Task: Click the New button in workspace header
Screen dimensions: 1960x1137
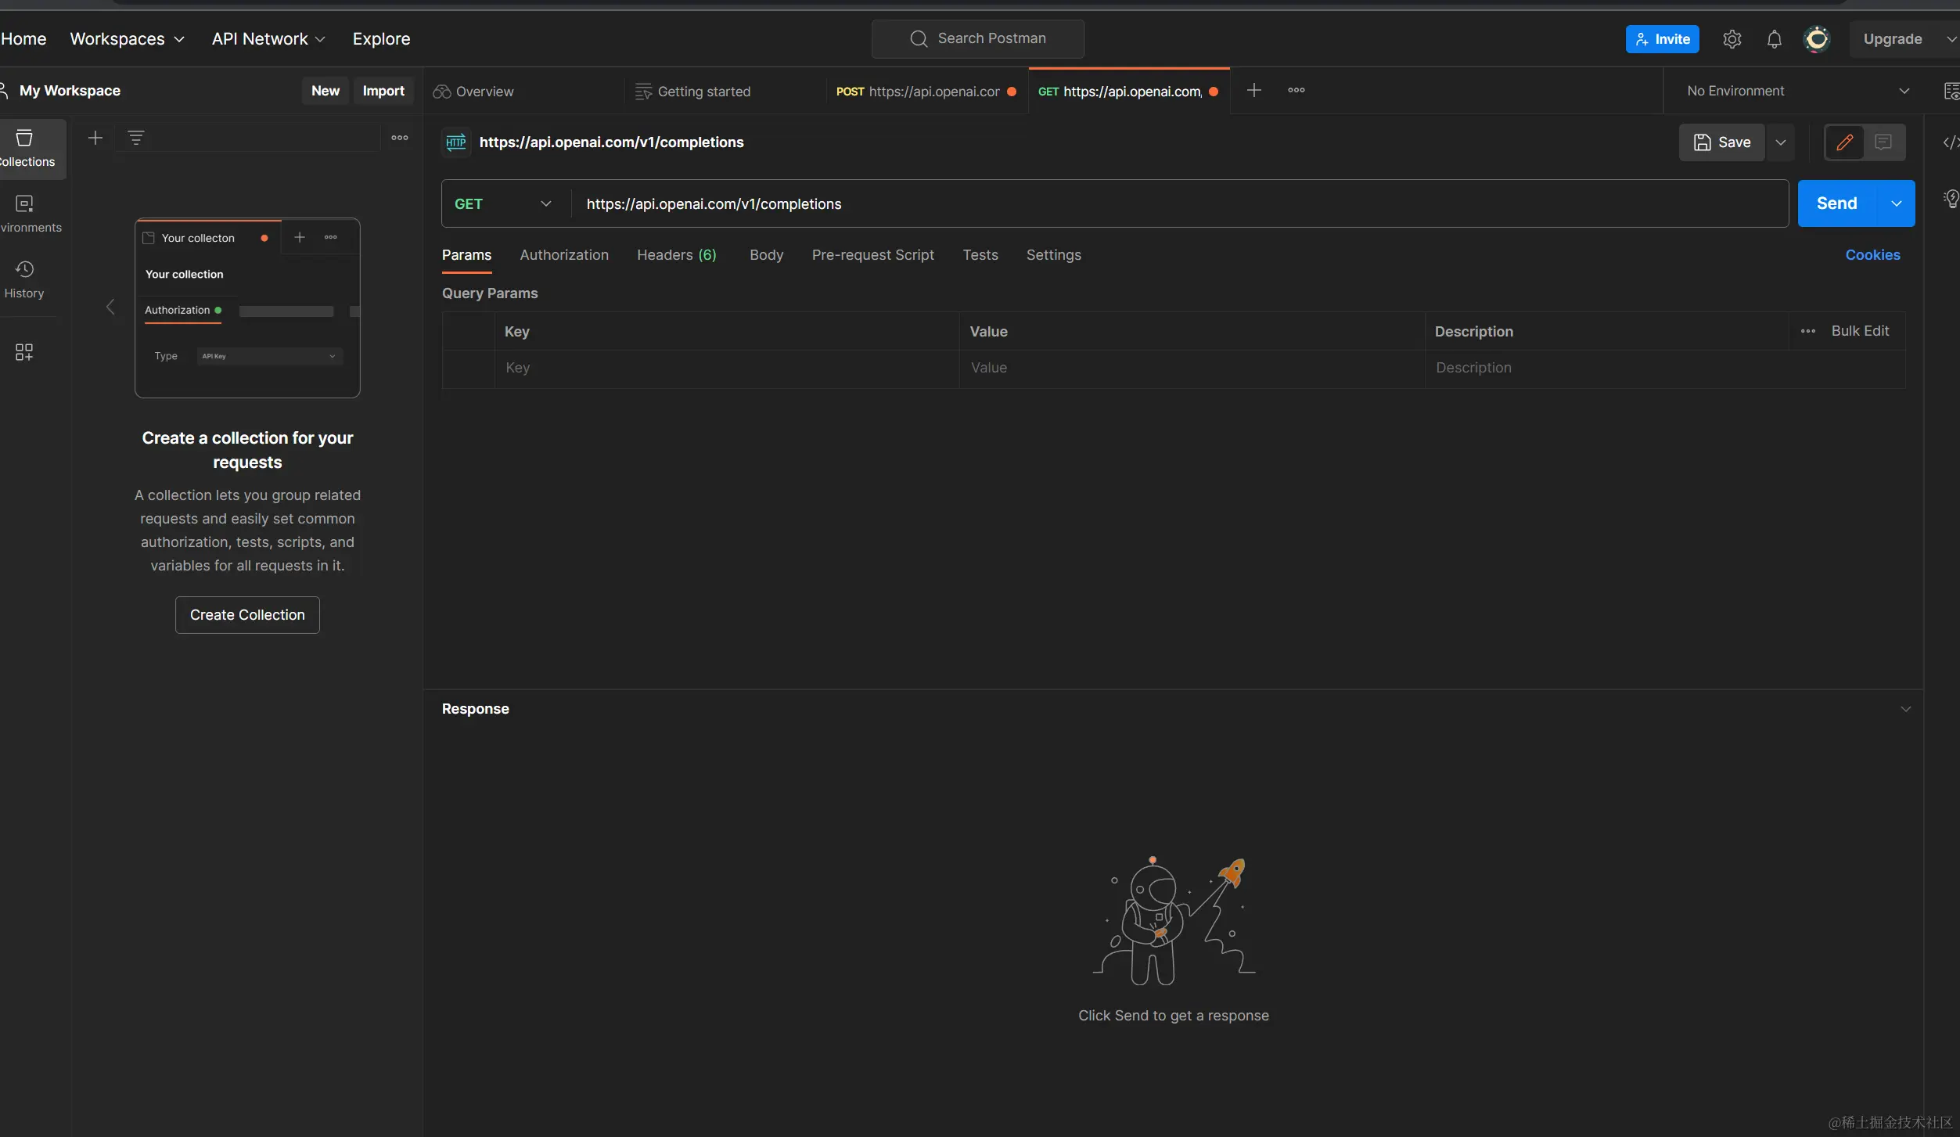Action: click(325, 92)
